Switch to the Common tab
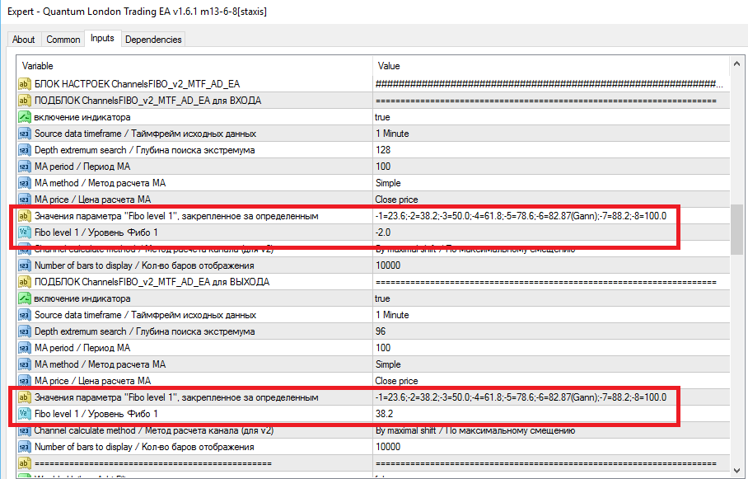Image resolution: width=748 pixels, height=479 pixels. (63, 40)
